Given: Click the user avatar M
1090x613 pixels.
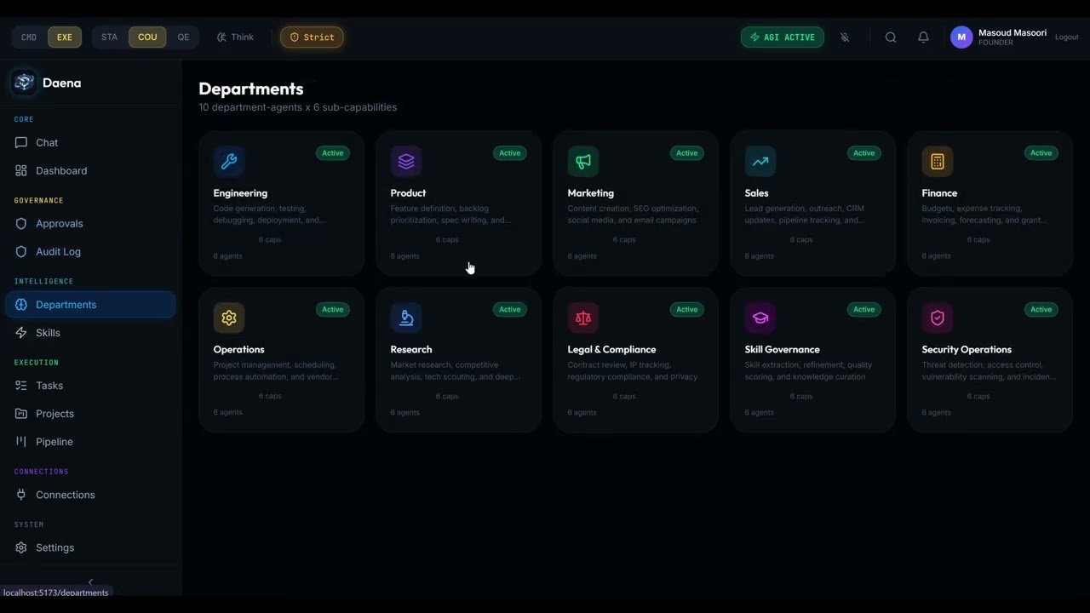Looking at the screenshot, I should pyautogui.click(x=961, y=37).
